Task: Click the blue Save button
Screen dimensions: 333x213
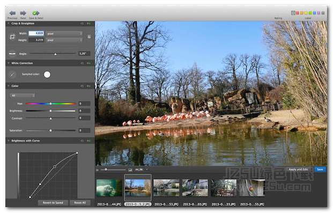Action: tap(320, 170)
